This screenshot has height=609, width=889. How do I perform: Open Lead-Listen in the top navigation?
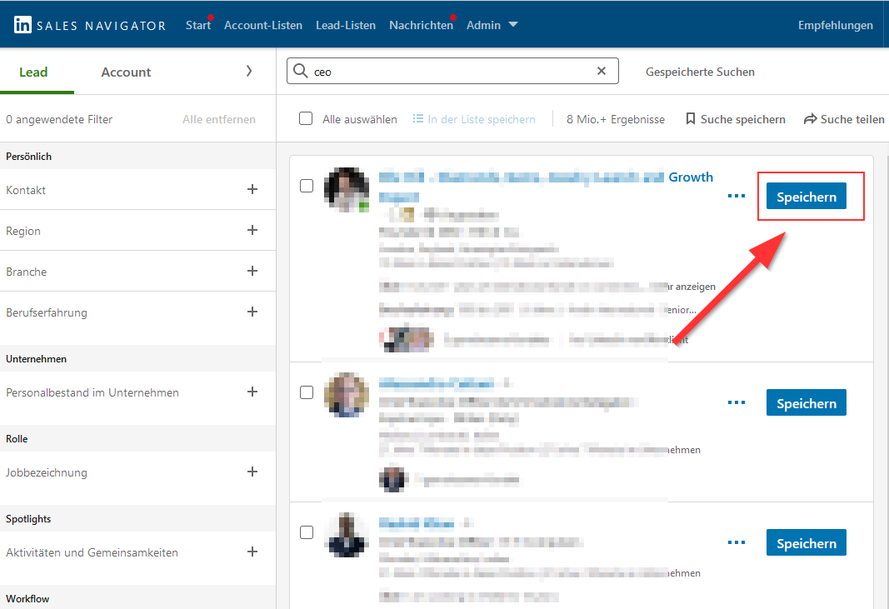(345, 25)
